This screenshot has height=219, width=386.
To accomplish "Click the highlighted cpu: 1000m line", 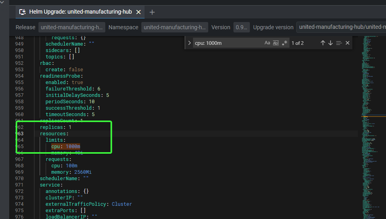I will point(66,147).
